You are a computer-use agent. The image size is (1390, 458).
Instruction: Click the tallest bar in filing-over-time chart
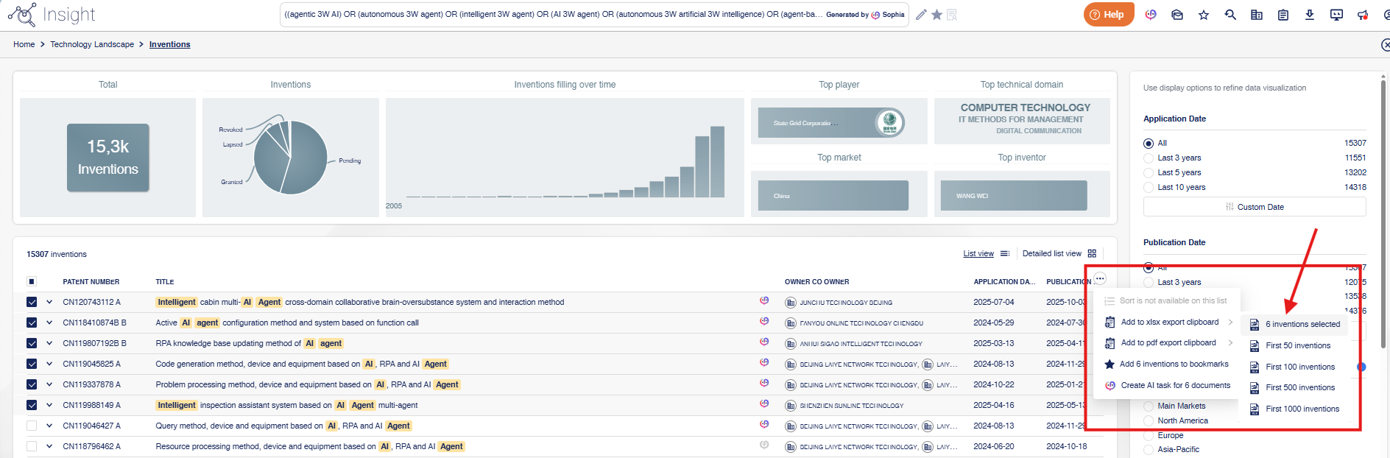tap(717, 162)
